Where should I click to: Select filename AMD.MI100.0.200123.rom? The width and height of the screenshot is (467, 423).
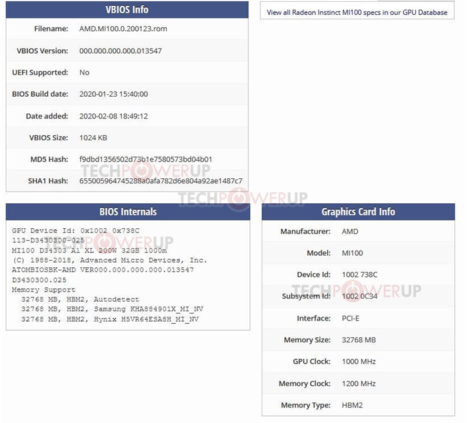123,29
